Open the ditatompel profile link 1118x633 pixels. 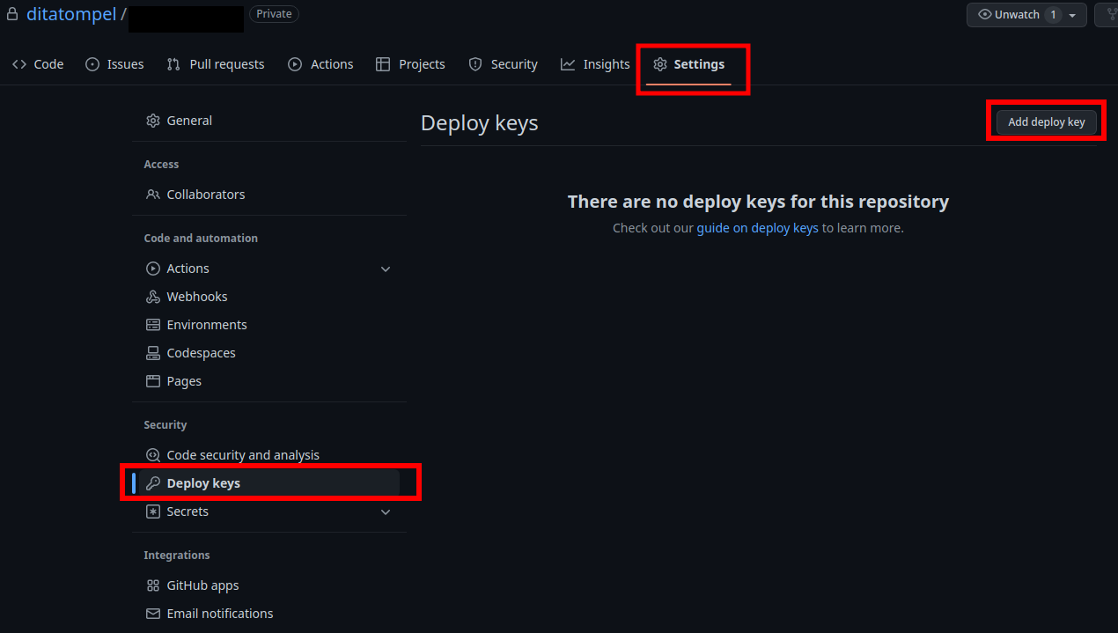click(71, 14)
